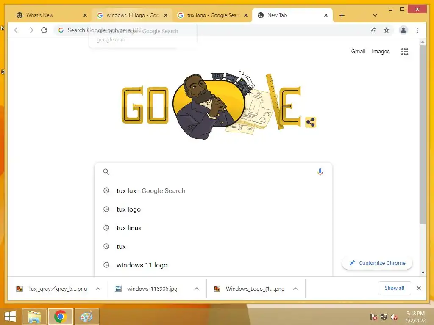Start voice search with microphone
Image resolution: width=434 pixels, height=325 pixels.
tap(320, 172)
